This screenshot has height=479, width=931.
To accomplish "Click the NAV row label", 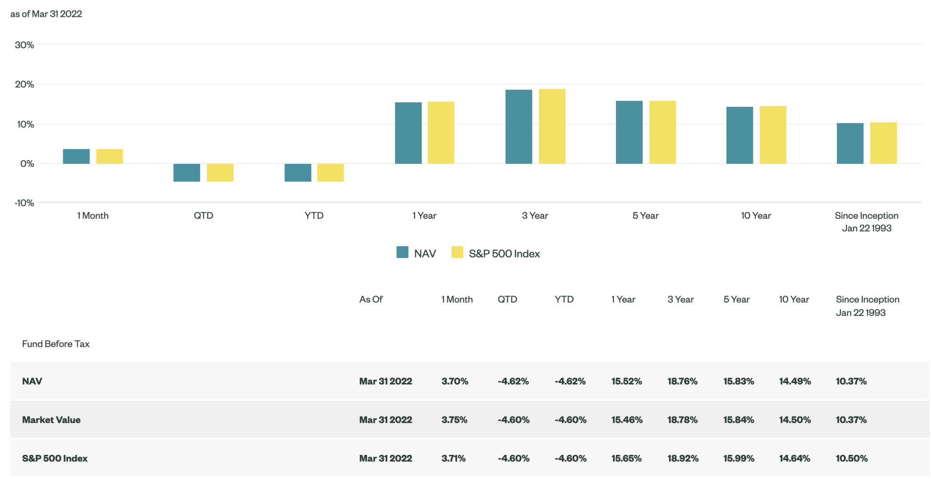I will point(31,381).
